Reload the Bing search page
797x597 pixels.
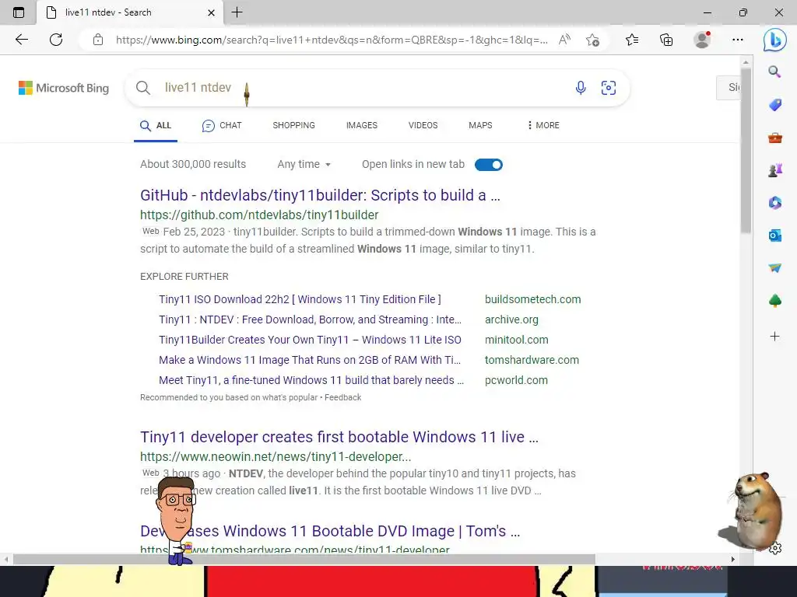pyautogui.click(x=56, y=40)
